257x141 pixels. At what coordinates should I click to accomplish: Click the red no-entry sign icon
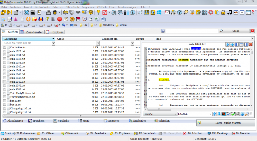click(x=59, y=19)
